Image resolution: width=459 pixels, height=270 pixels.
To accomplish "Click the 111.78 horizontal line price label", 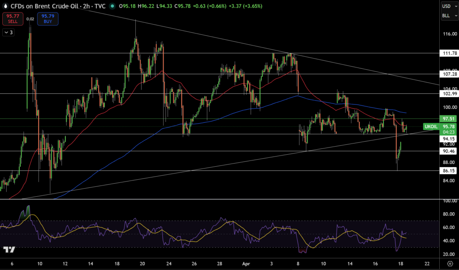I will coord(449,53).
